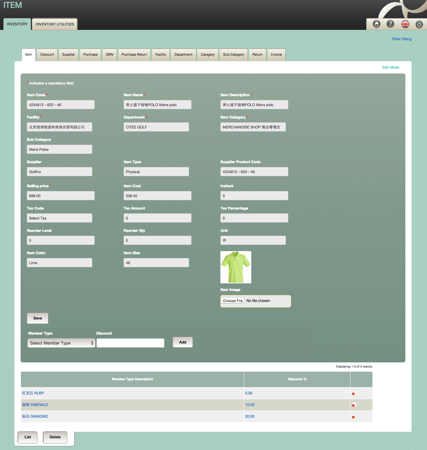This screenshot has height=450, width=427.
Task: Switch language via the UK flag icon
Action: (405, 24)
